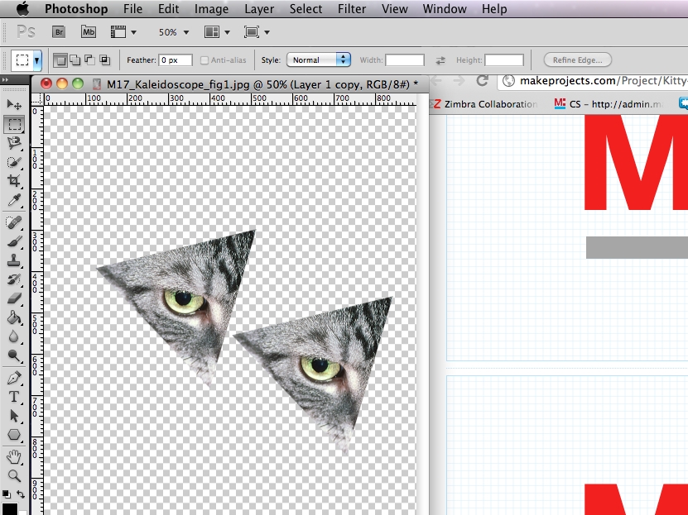This screenshot has width=688, height=515.
Task: Select the Paint Bucket tool
Action: pyautogui.click(x=14, y=317)
